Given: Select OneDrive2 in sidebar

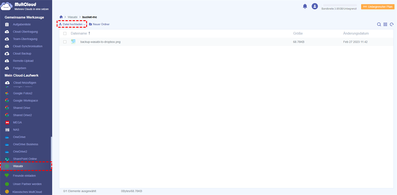Looking at the screenshot, I should [20, 152].
